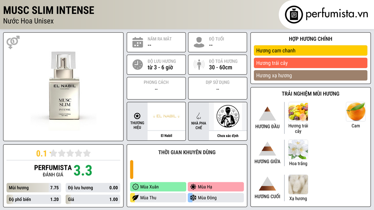Click the nose icon above Nhà pha chế
The image size is (374, 210).
(198, 116)
